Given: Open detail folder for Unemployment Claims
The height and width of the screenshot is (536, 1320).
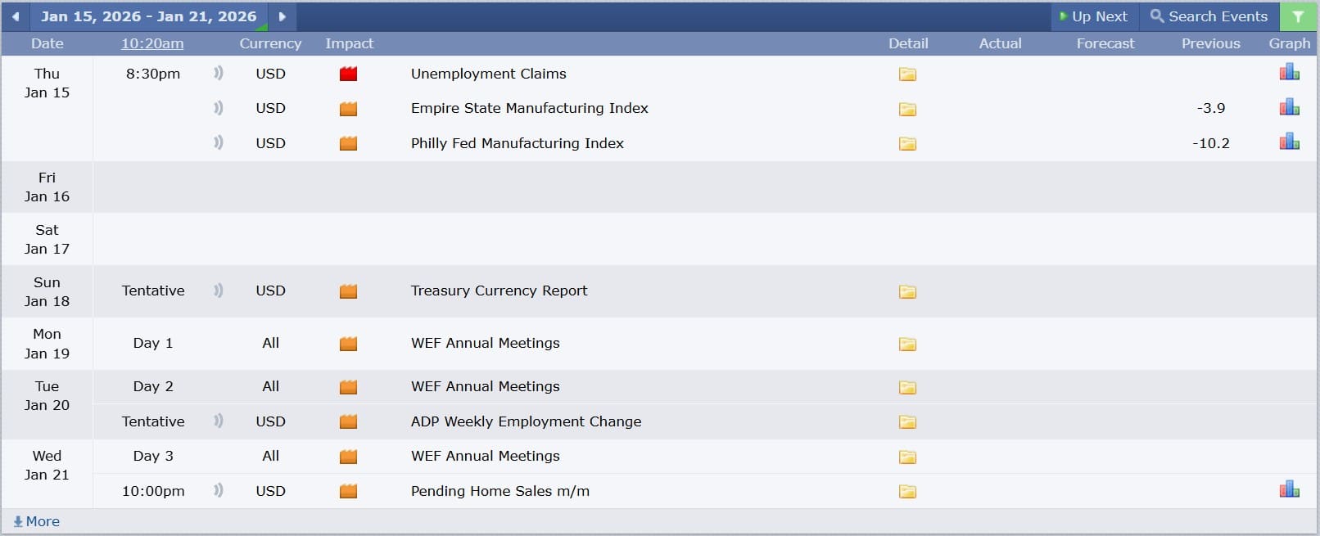Looking at the screenshot, I should coord(907,74).
